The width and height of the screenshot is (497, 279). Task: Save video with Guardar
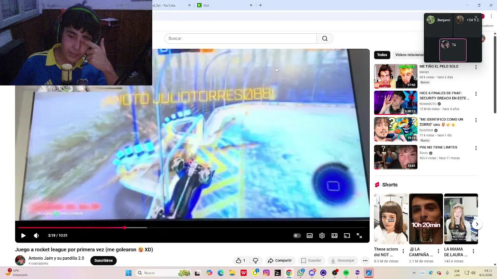click(311, 260)
